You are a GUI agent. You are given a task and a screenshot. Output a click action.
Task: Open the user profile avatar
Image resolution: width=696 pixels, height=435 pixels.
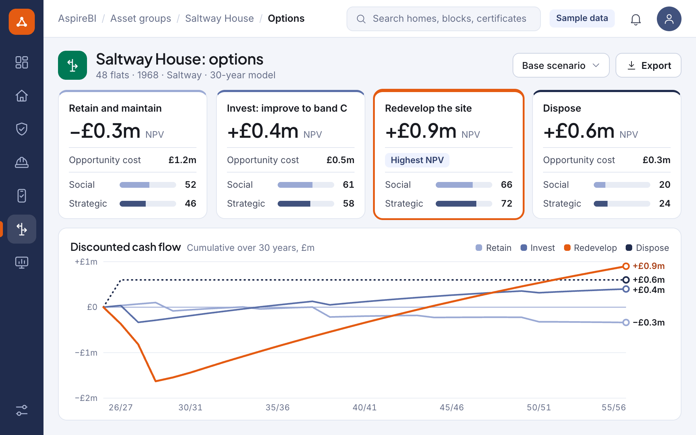point(669,19)
